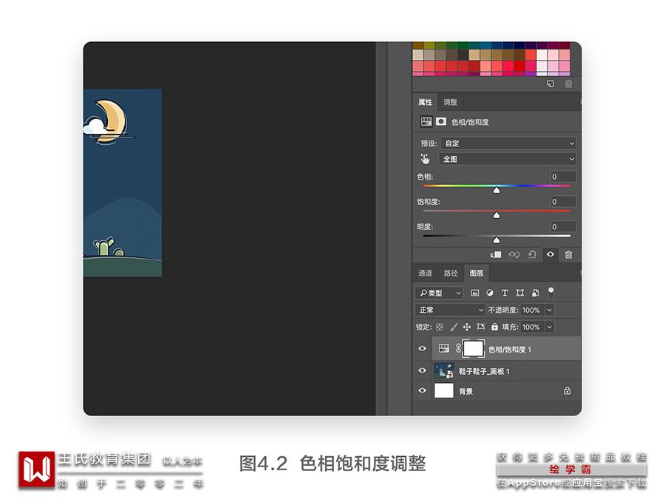
Task: Click the 饱和度 saturation slider handle
Action: (x=497, y=216)
